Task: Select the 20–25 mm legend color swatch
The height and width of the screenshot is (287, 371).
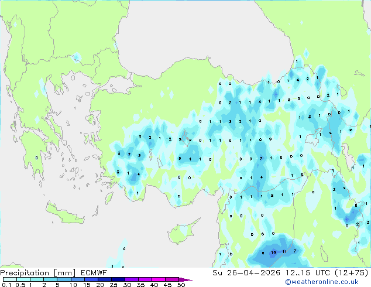Action: pos(105,279)
